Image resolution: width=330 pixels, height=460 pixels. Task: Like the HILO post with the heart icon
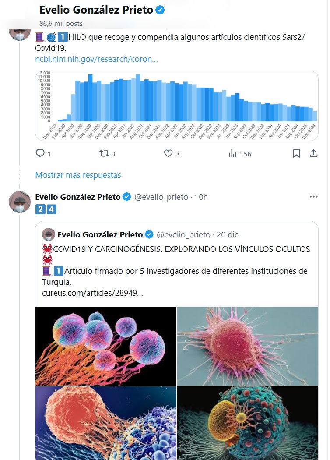point(169,153)
